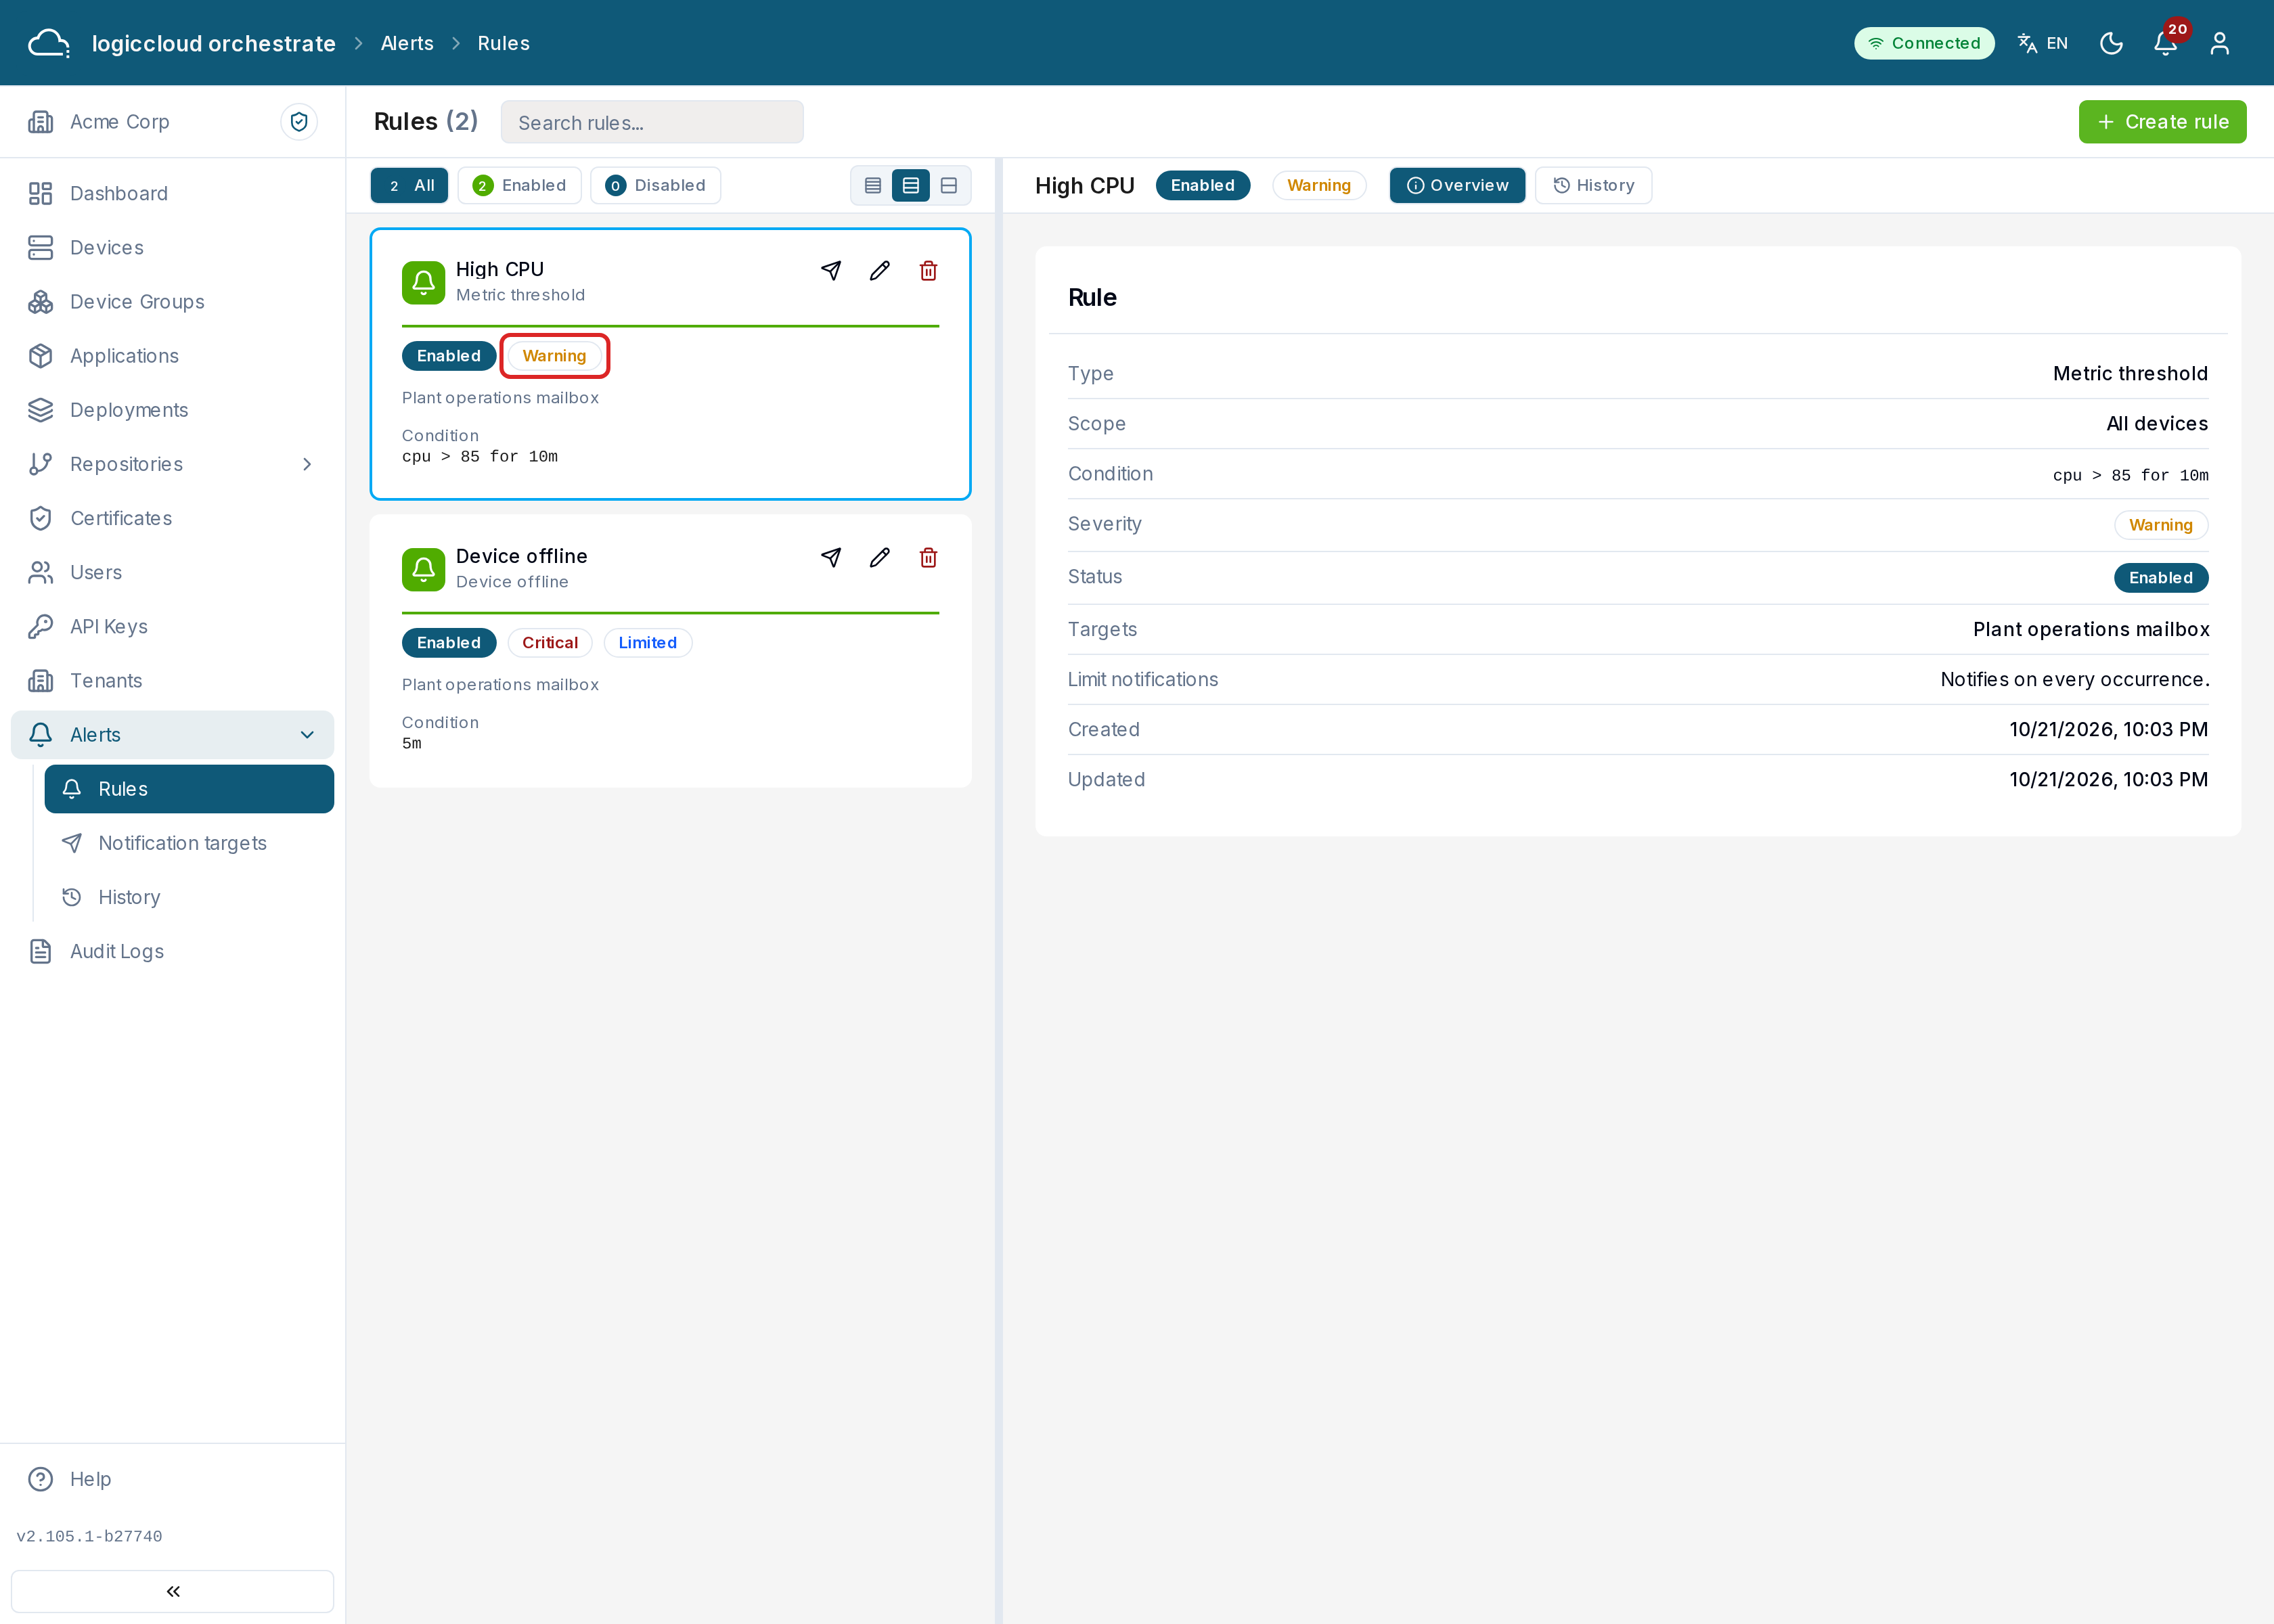Click the Create rule button
2274x1624 pixels.
tap(2162, 122)
